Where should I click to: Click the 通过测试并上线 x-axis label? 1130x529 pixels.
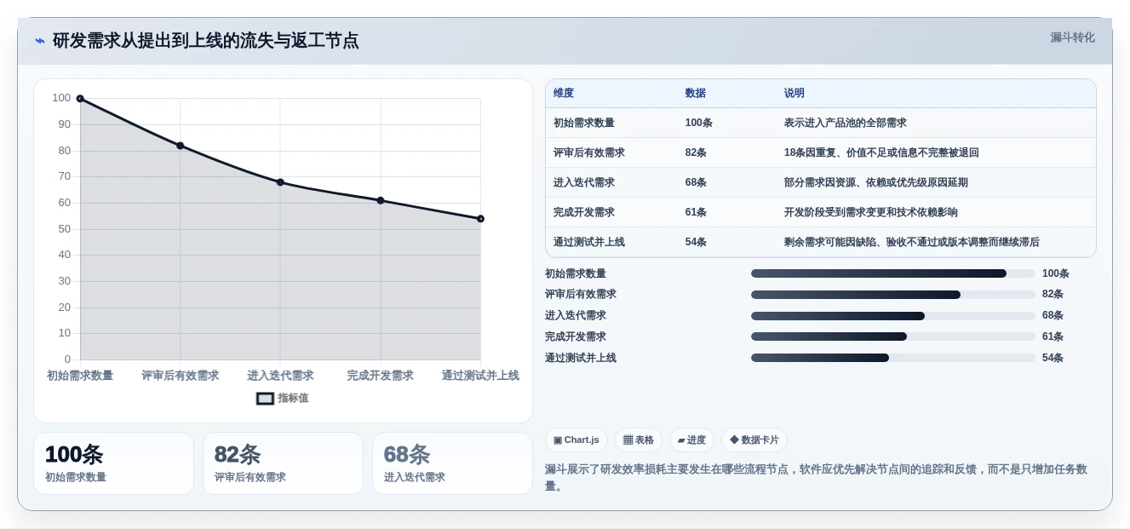[x=480, y=376]
